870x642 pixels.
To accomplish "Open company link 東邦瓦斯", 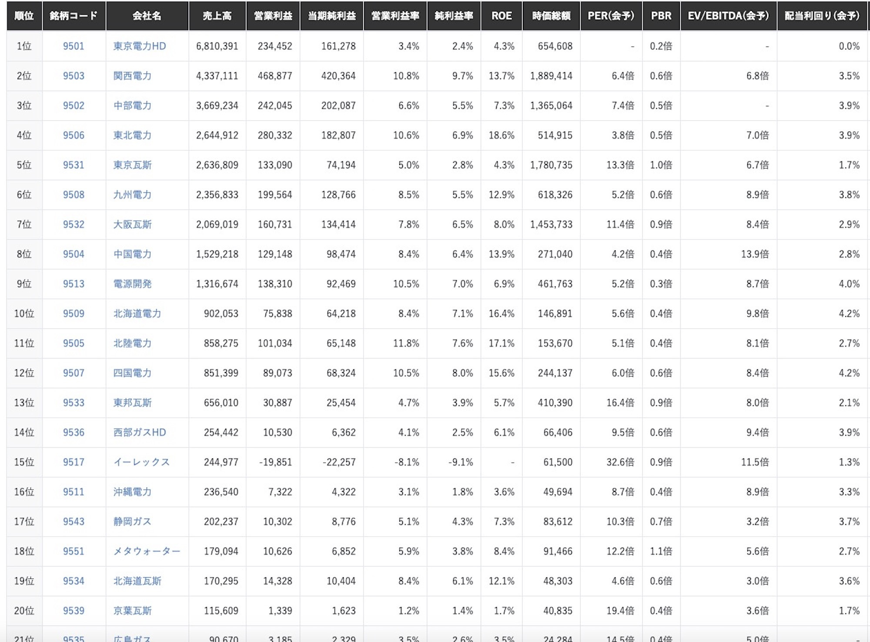I will pyautogui.click(x=132, y=403).
